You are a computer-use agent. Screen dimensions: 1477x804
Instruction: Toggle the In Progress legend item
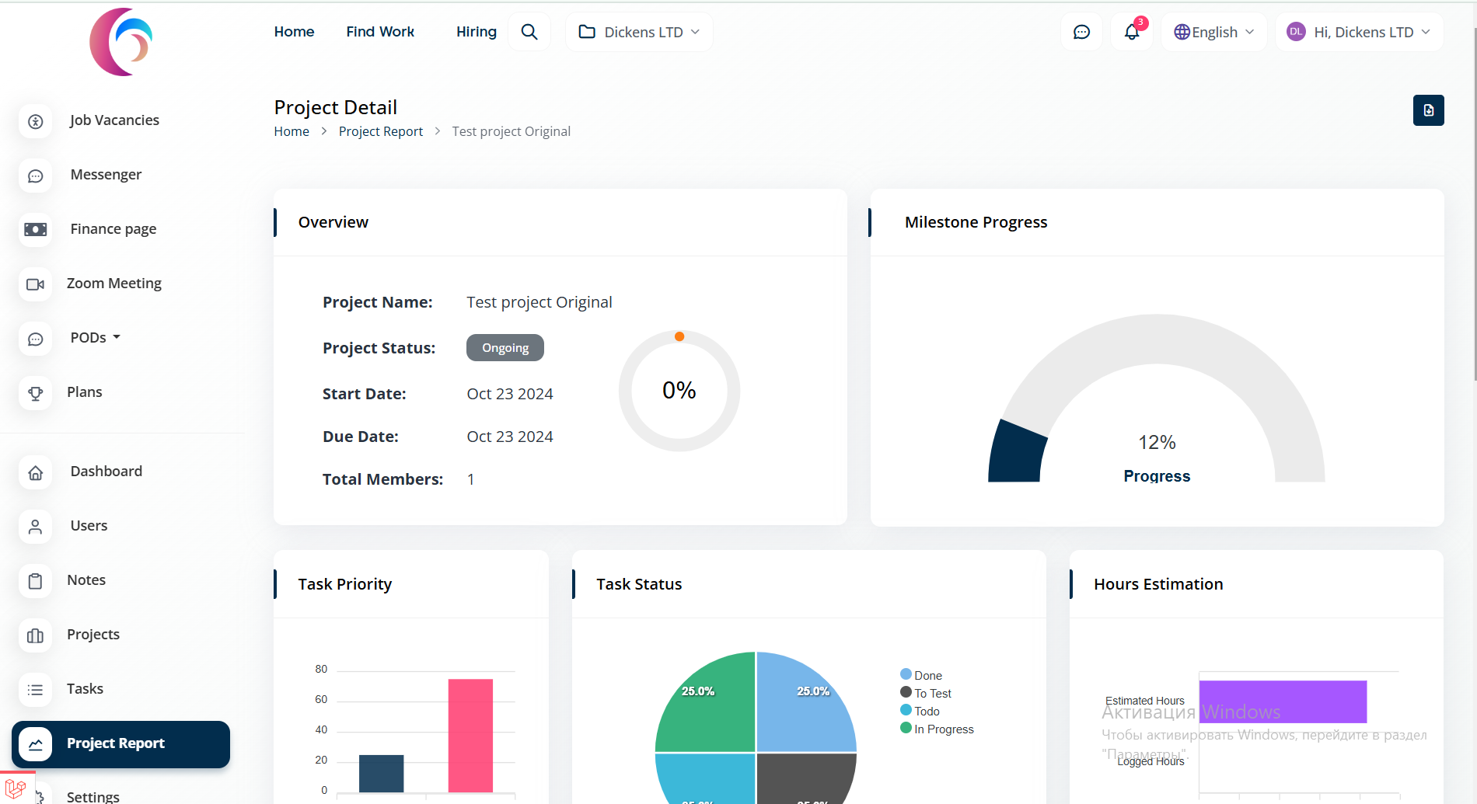coord(937,729)
